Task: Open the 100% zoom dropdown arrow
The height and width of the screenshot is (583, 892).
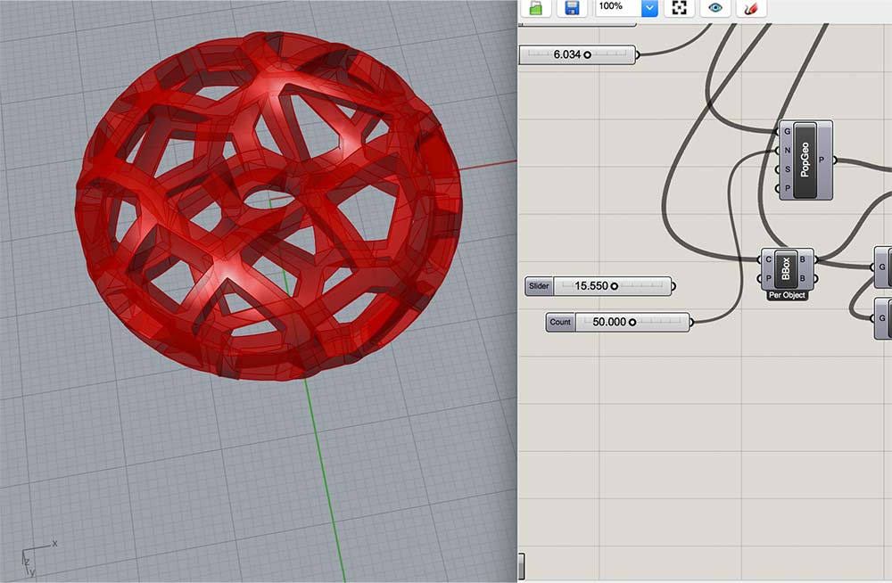Action: (649, 7)
